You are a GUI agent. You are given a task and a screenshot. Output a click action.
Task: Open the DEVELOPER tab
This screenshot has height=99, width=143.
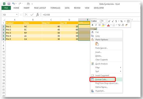[x=99, y=8]
